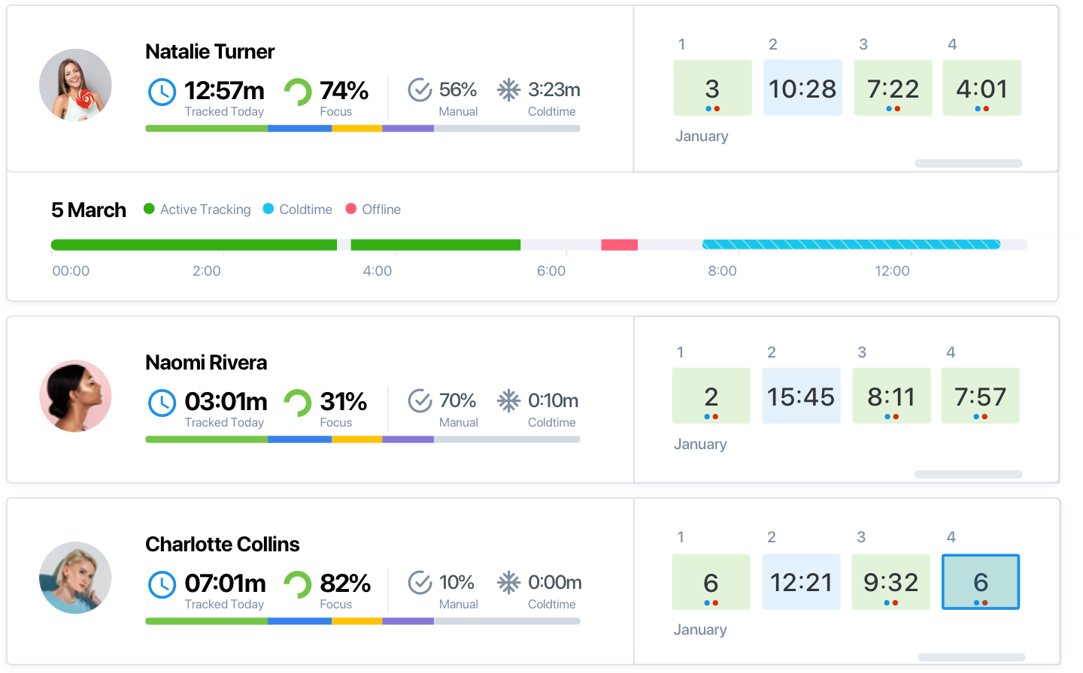Click Natalie Turner's green focus ring icon

(298, 92)
